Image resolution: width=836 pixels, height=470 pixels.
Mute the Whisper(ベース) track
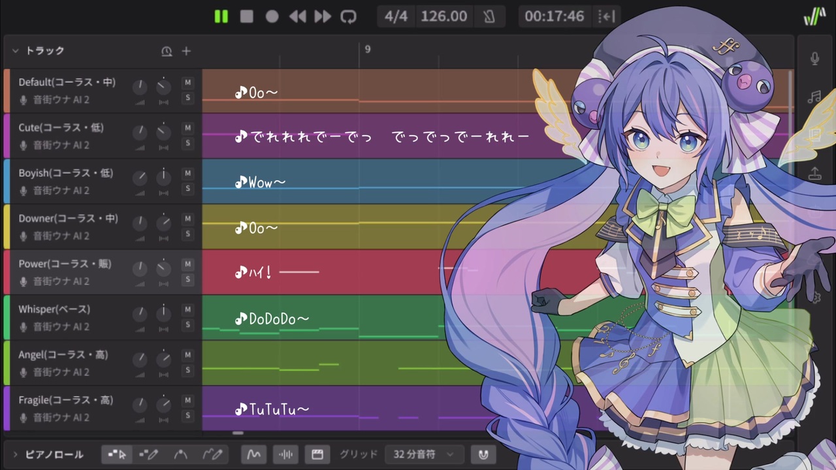(187, 309)
